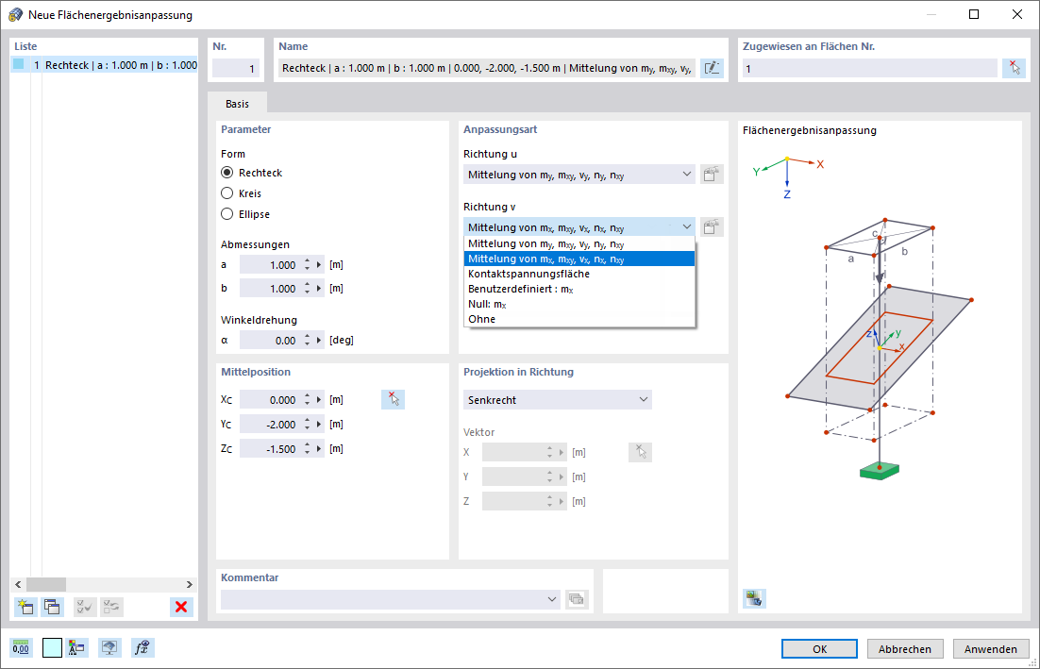Click the list horizontal scrollbar thumb
Viewport: 1040px width, 669px height.
point(45,584)
